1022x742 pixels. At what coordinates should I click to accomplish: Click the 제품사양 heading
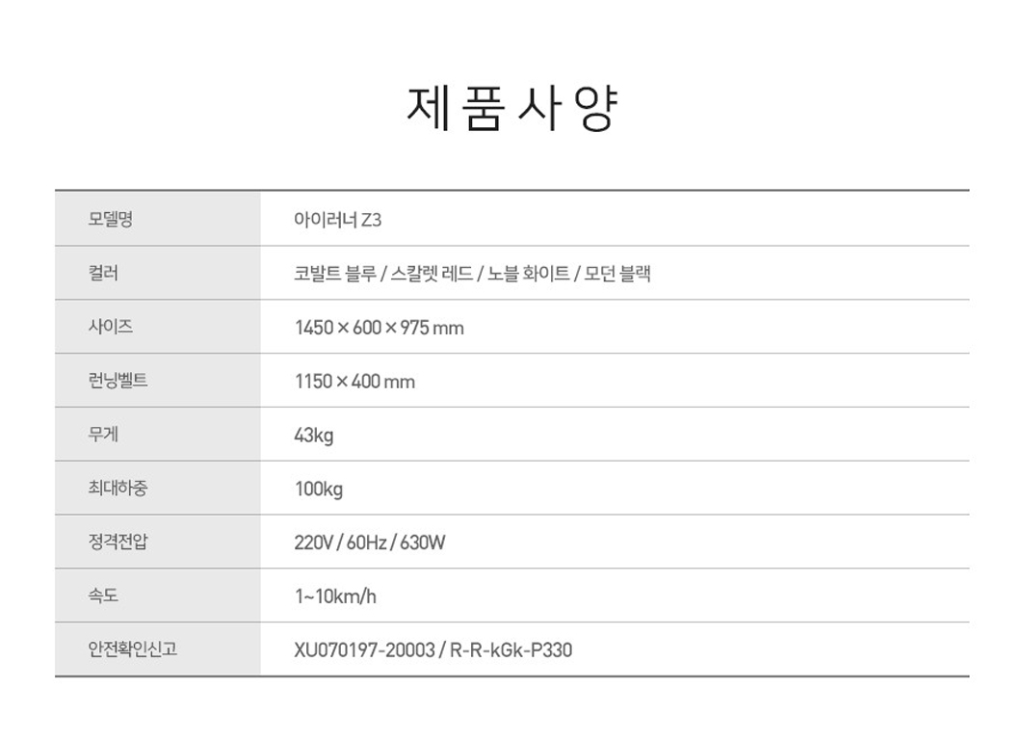coord(511,109)
